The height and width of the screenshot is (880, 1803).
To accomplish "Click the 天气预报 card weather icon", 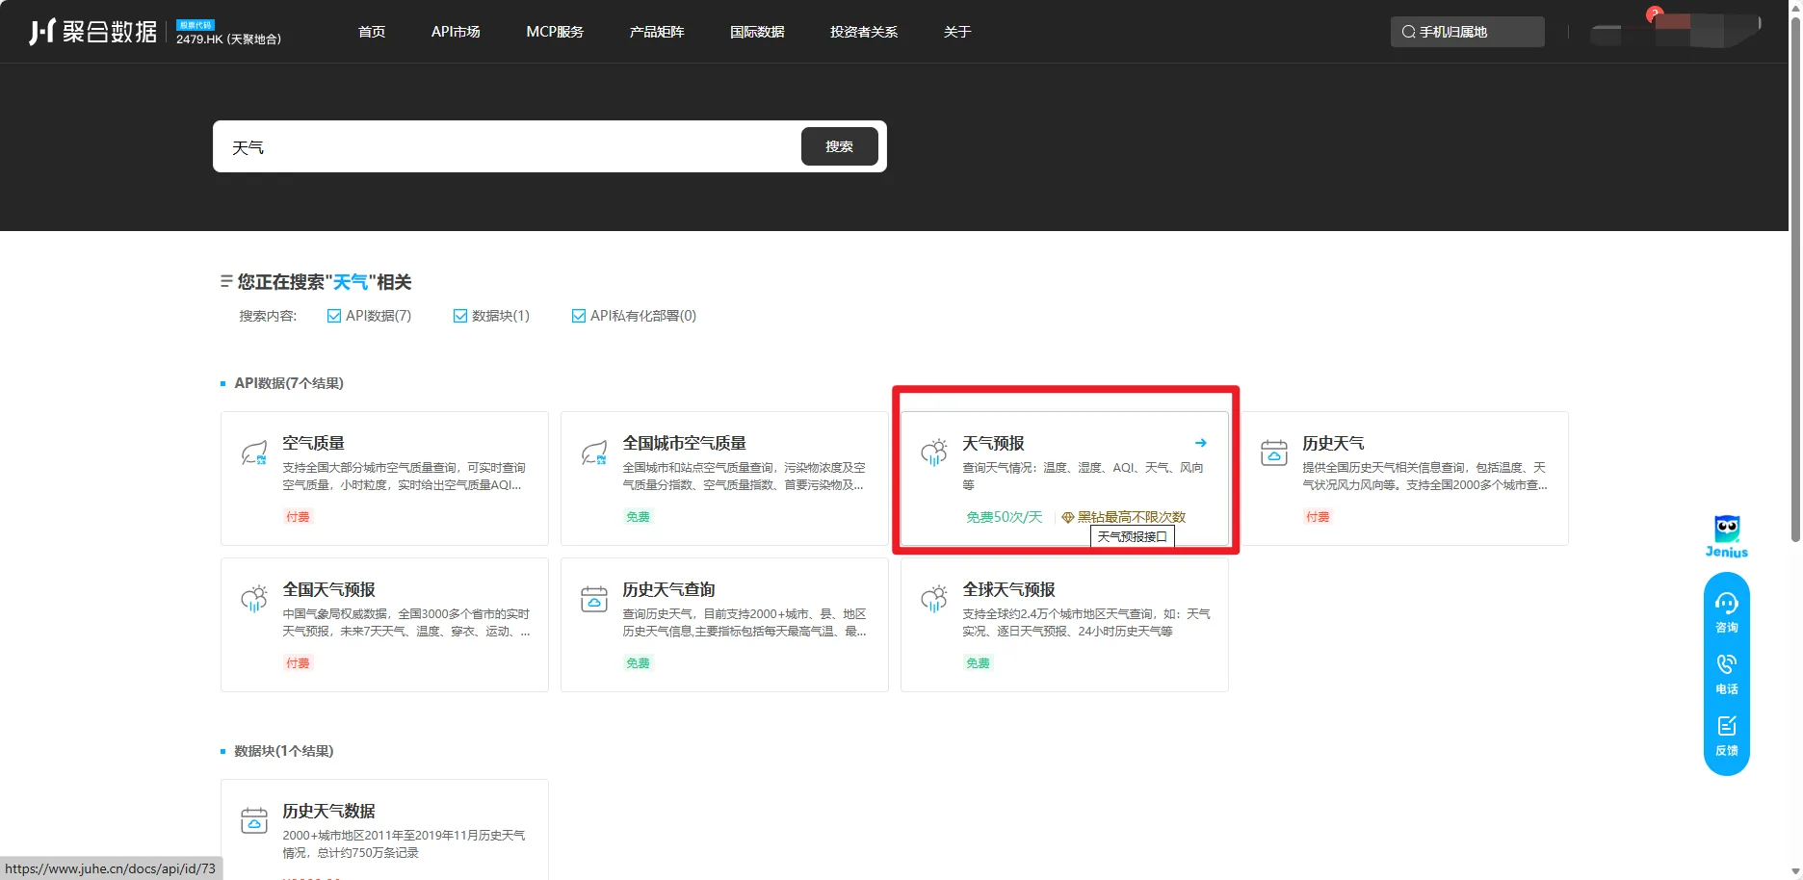I will click(x=934, y=453).
